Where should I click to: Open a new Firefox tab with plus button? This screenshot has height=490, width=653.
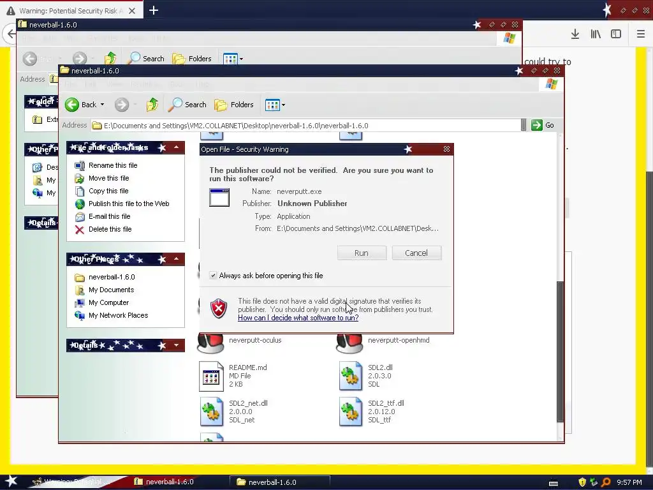coord(154,10)
